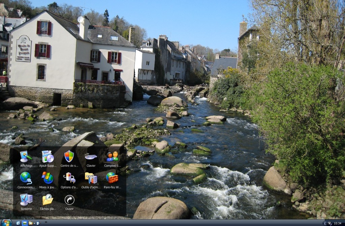
Task: Open the folder icon in quick launch
Action: click(x=31, y=223)
